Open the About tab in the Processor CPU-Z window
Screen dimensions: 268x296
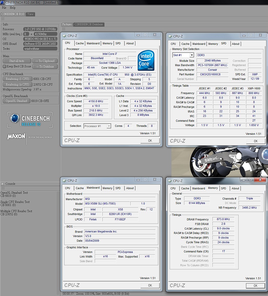pyautogui.click(x=130, y=43)
